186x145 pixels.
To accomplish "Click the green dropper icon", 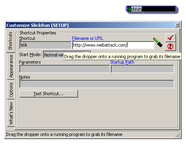I will point(158,42).
